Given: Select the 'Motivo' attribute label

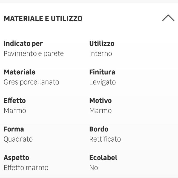Looking at the screenshot, I should (101, 101).
